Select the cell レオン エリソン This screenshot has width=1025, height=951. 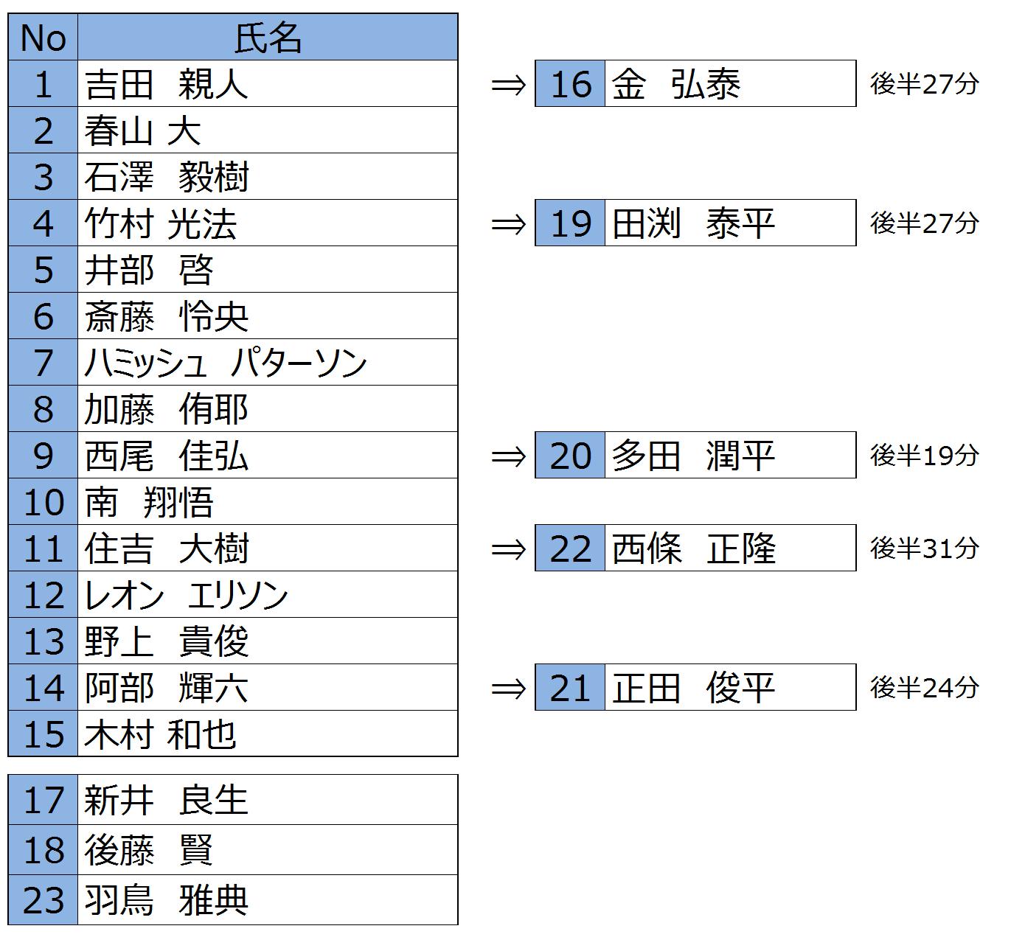pyautogui.click(x=267, y=595)
